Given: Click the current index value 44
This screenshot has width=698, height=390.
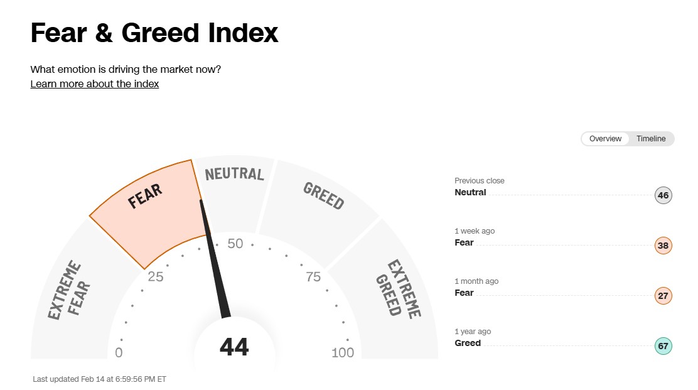Looking at the screenshot, I should [234, 347].
